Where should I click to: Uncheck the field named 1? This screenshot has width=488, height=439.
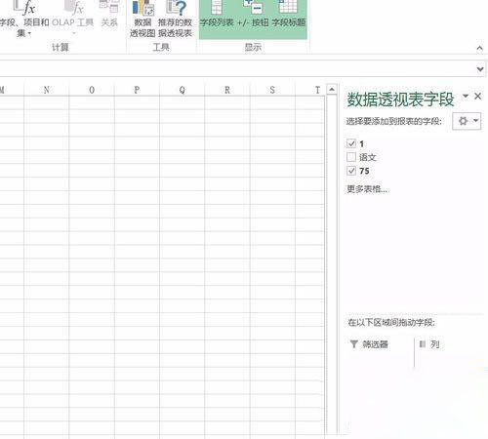pyautogui.click(x=351, y=143)
